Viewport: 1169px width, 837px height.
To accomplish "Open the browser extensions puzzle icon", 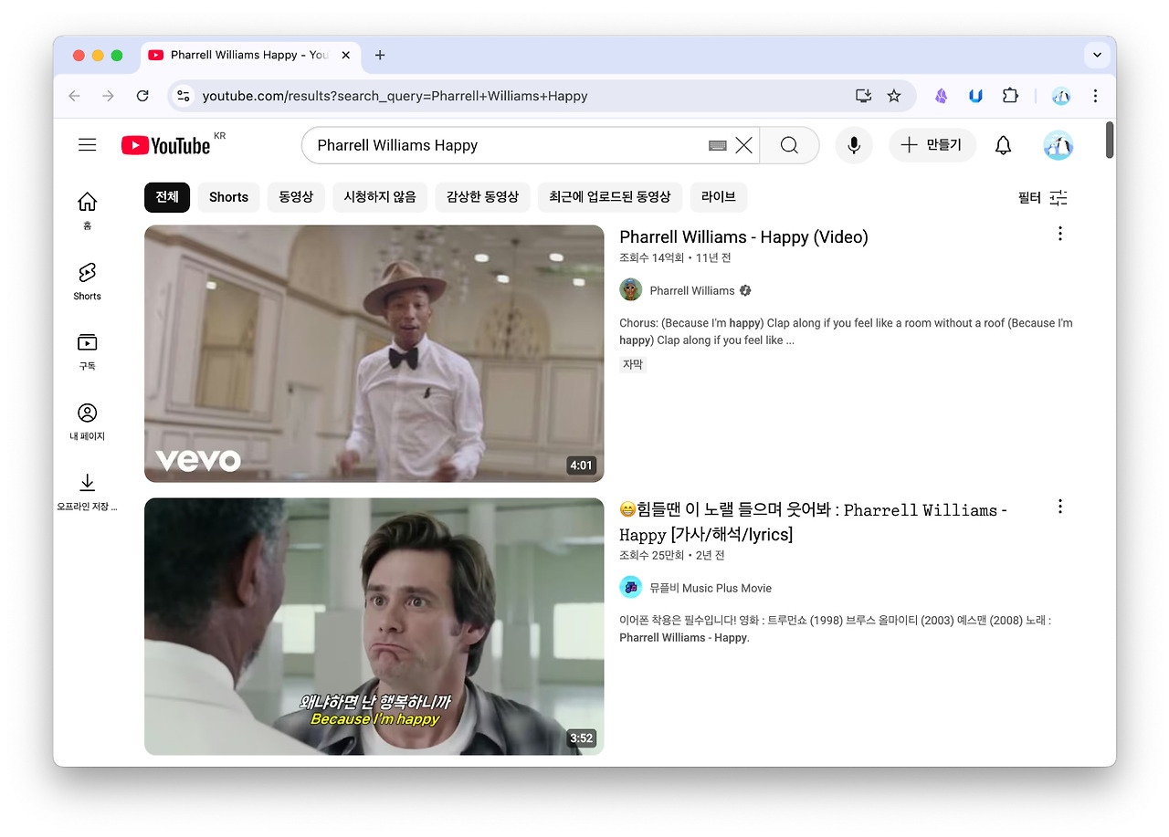I will coord(1010,96).
